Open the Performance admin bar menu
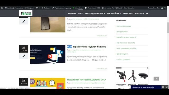Viewport: 169px width, 95px height. click(x=90, y=8)
